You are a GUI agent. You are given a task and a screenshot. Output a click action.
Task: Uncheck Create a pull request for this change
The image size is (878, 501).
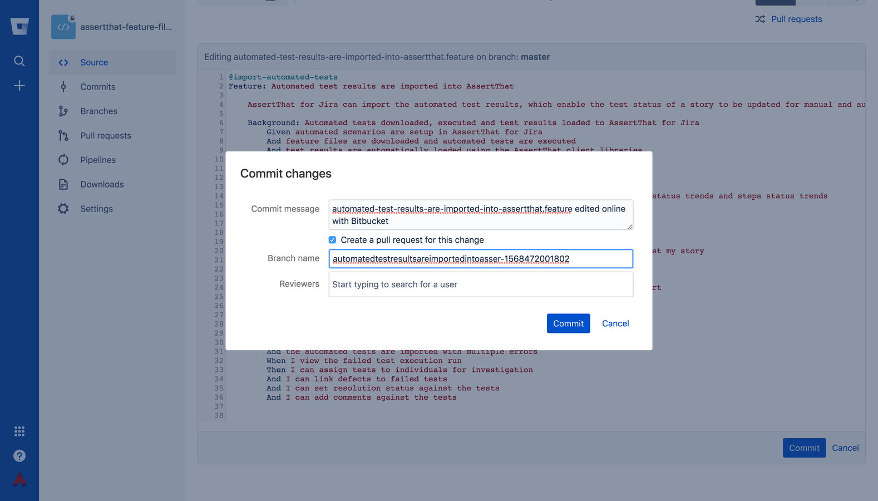coord(332,240)
